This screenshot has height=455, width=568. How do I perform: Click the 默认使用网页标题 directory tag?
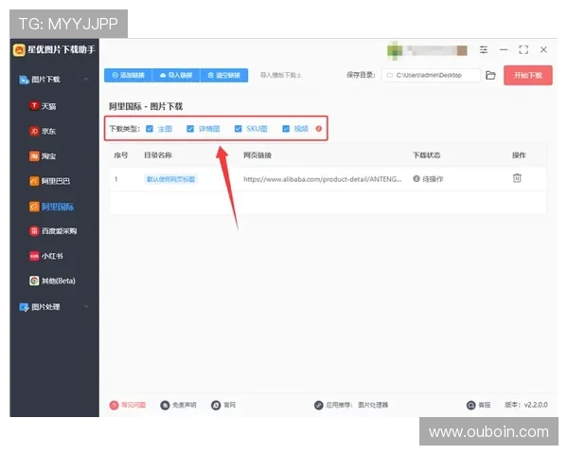click(x=170, y=179)
